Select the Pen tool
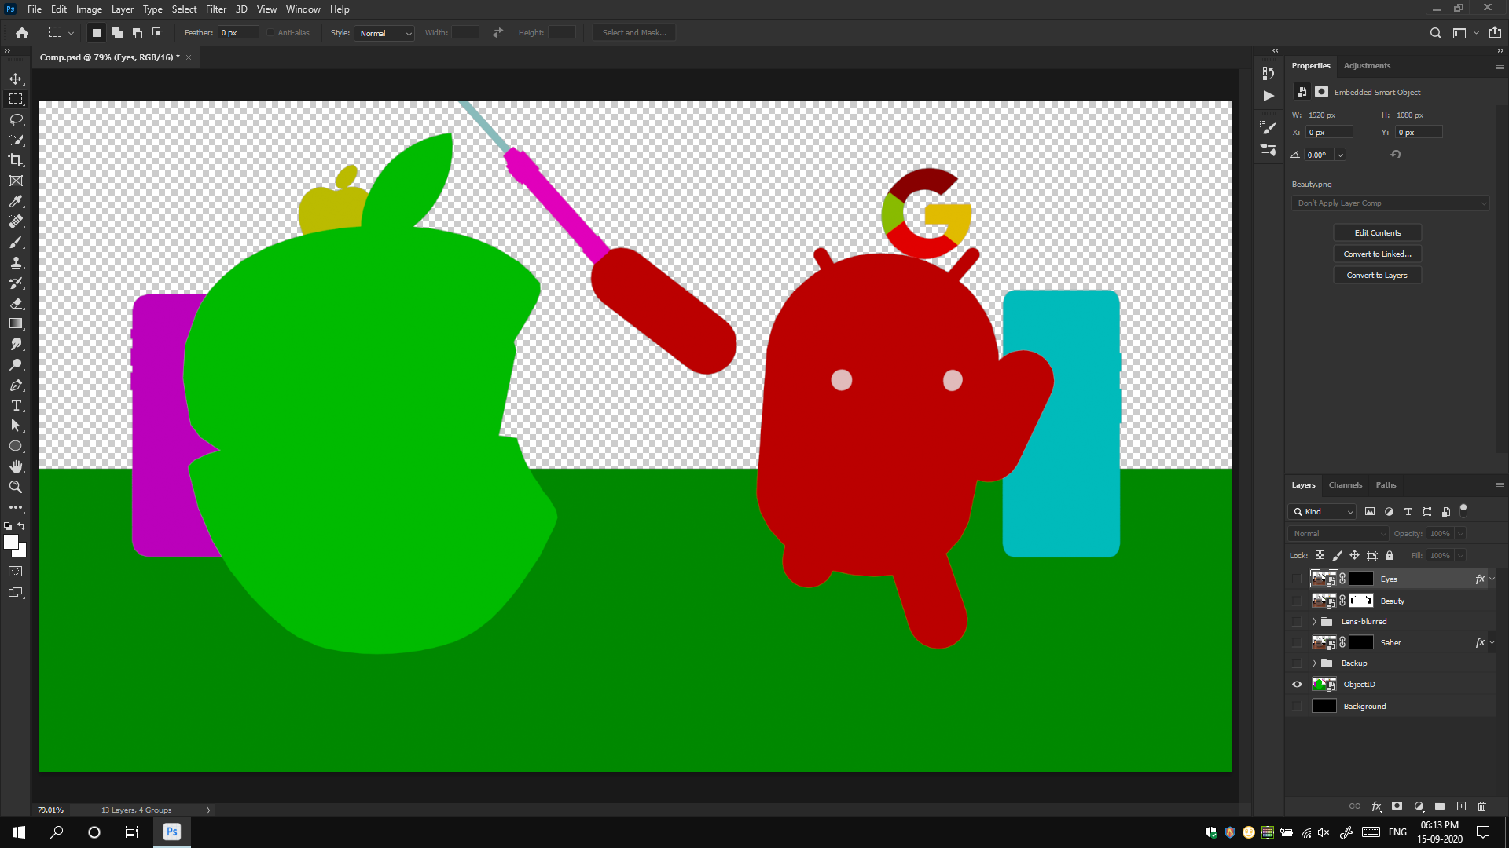Screen dimensions: 1509x848 tap(16, 385)
